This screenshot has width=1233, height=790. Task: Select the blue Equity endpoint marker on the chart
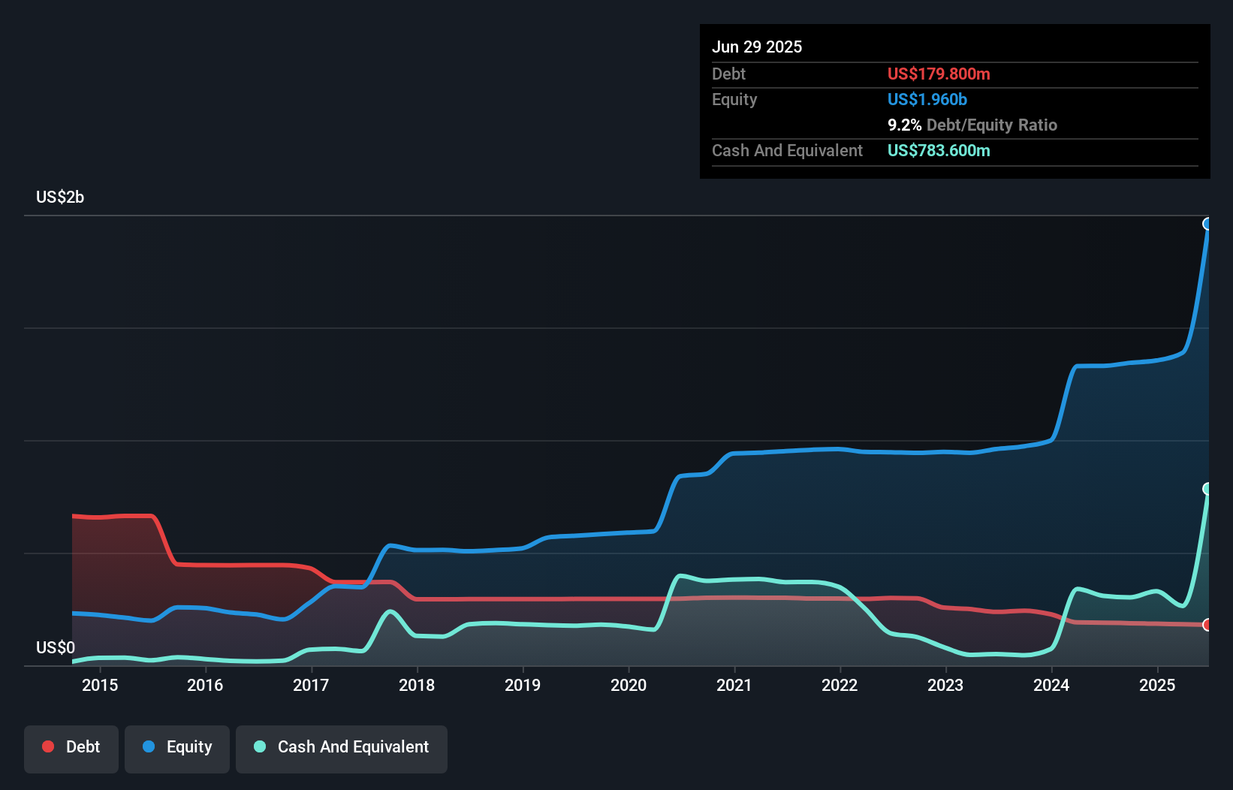pos(1208,225)
